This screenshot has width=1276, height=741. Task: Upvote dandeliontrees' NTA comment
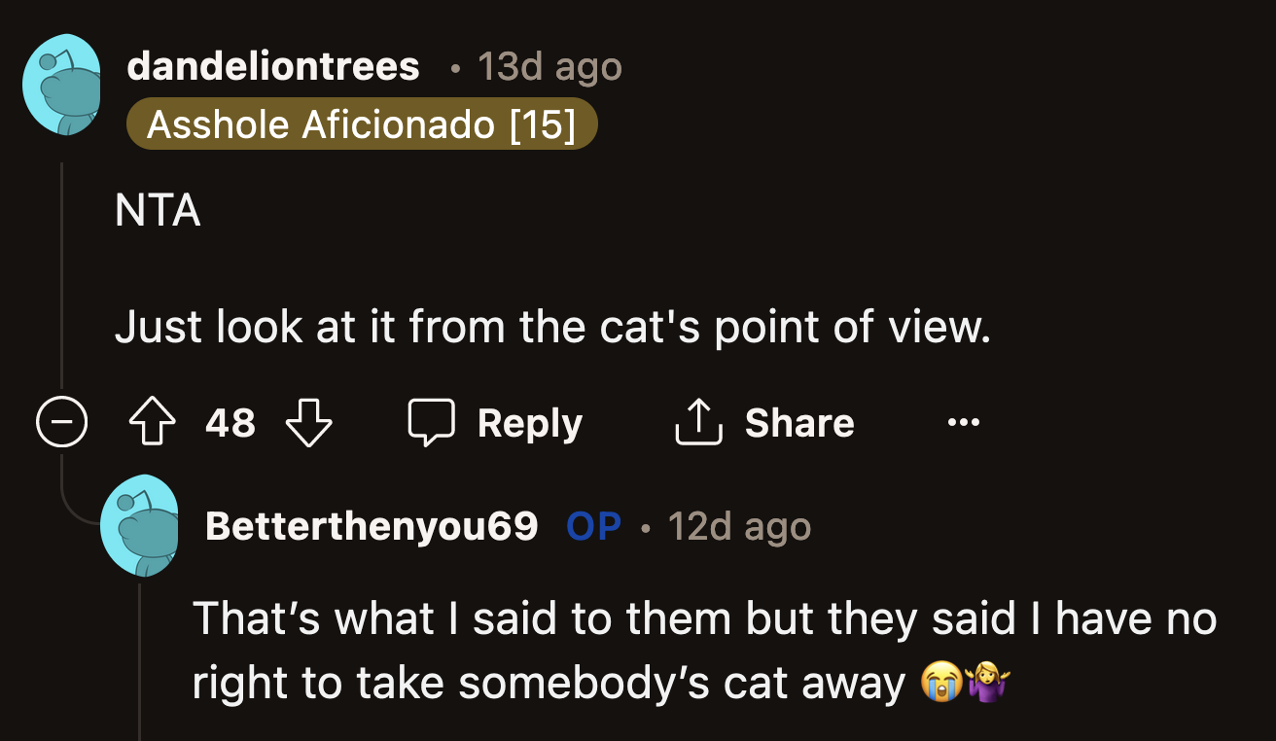coord(151,421)
